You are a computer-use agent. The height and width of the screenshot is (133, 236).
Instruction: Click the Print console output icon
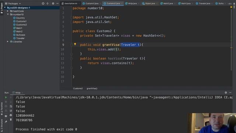coord(11,115)
